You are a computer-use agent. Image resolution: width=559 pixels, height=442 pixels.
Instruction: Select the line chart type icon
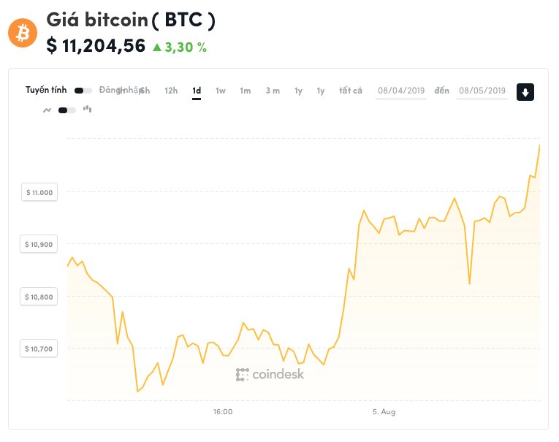coord(47,110)
